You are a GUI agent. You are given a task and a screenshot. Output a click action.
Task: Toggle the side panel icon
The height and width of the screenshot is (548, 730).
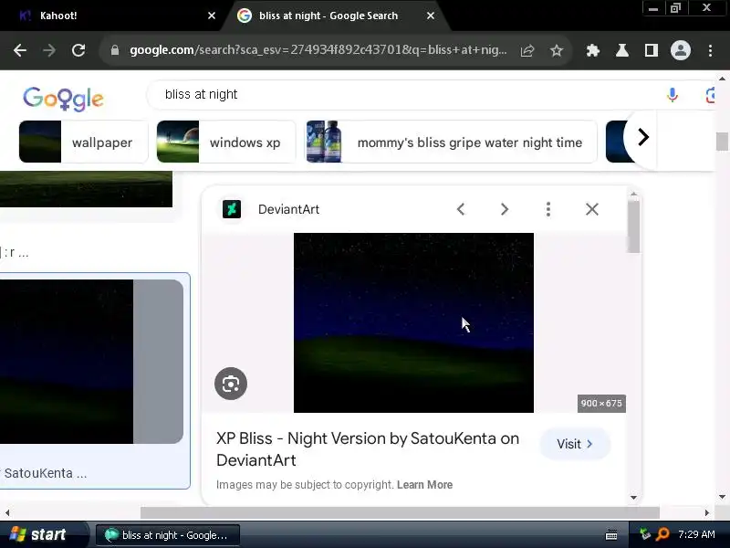tap(652, 50)
